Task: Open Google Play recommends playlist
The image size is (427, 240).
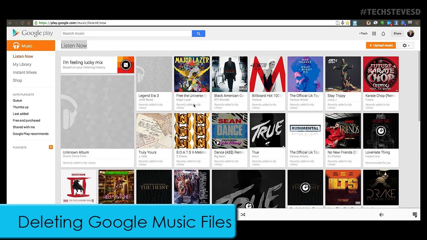Action: coord(31,134)
